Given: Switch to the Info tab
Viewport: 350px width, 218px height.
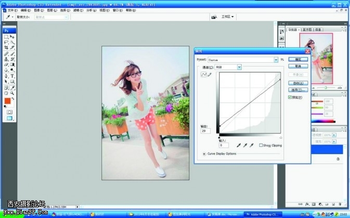Looking at the screenshot, I should point(318,30).
